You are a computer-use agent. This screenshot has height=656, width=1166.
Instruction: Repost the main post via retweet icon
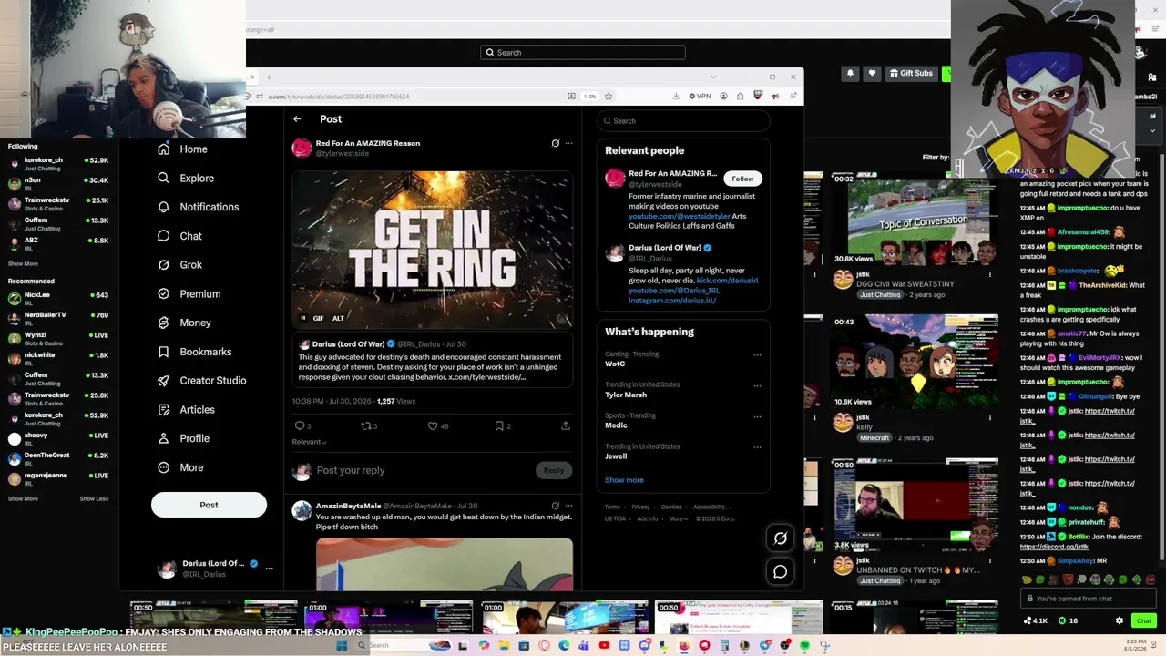point(366,425)
